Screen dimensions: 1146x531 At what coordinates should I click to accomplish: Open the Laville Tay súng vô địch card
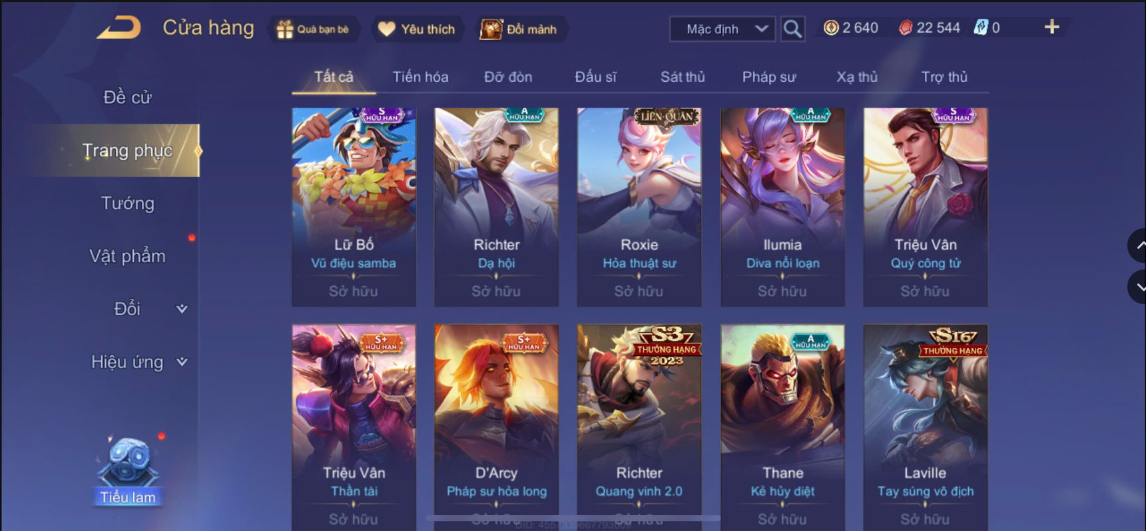925,427
